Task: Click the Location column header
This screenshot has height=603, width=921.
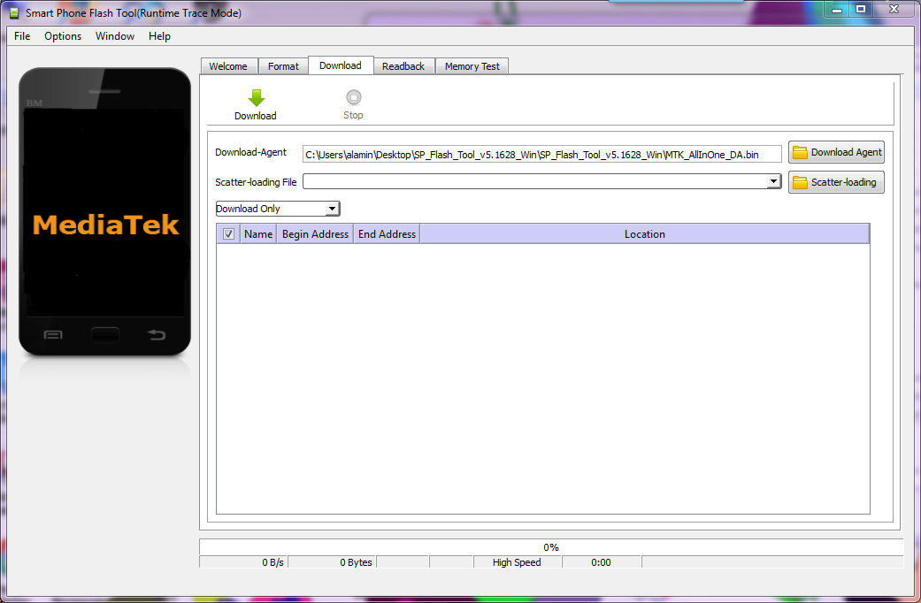Action: tap(644, 234)
